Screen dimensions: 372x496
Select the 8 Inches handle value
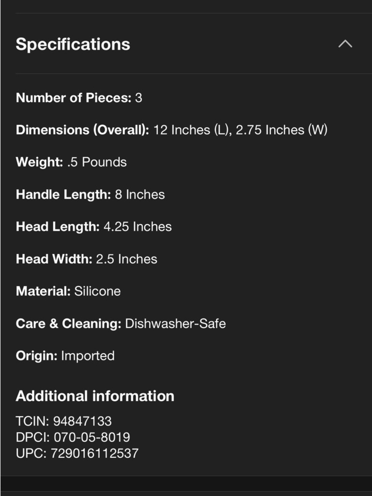tap(140, 195)
